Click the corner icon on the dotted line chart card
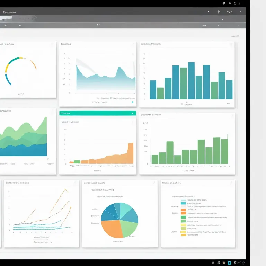 [75, 183]
